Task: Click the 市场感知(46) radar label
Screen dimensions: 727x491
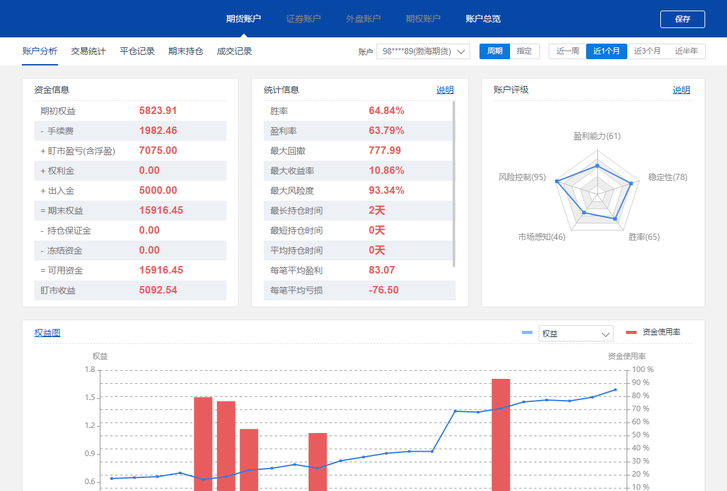Action: tap(542, 237)
